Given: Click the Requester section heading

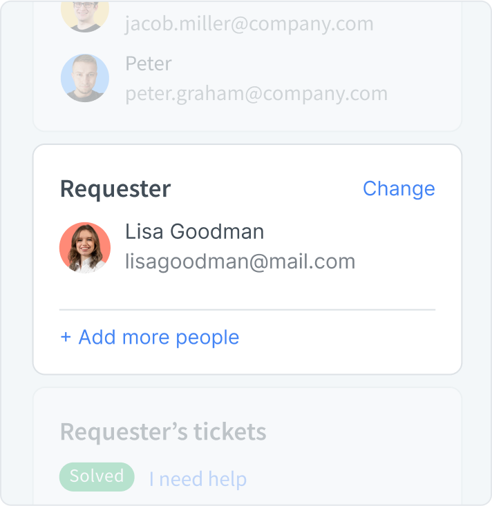Looking at the screenshot, I should (x=115, y=189).
